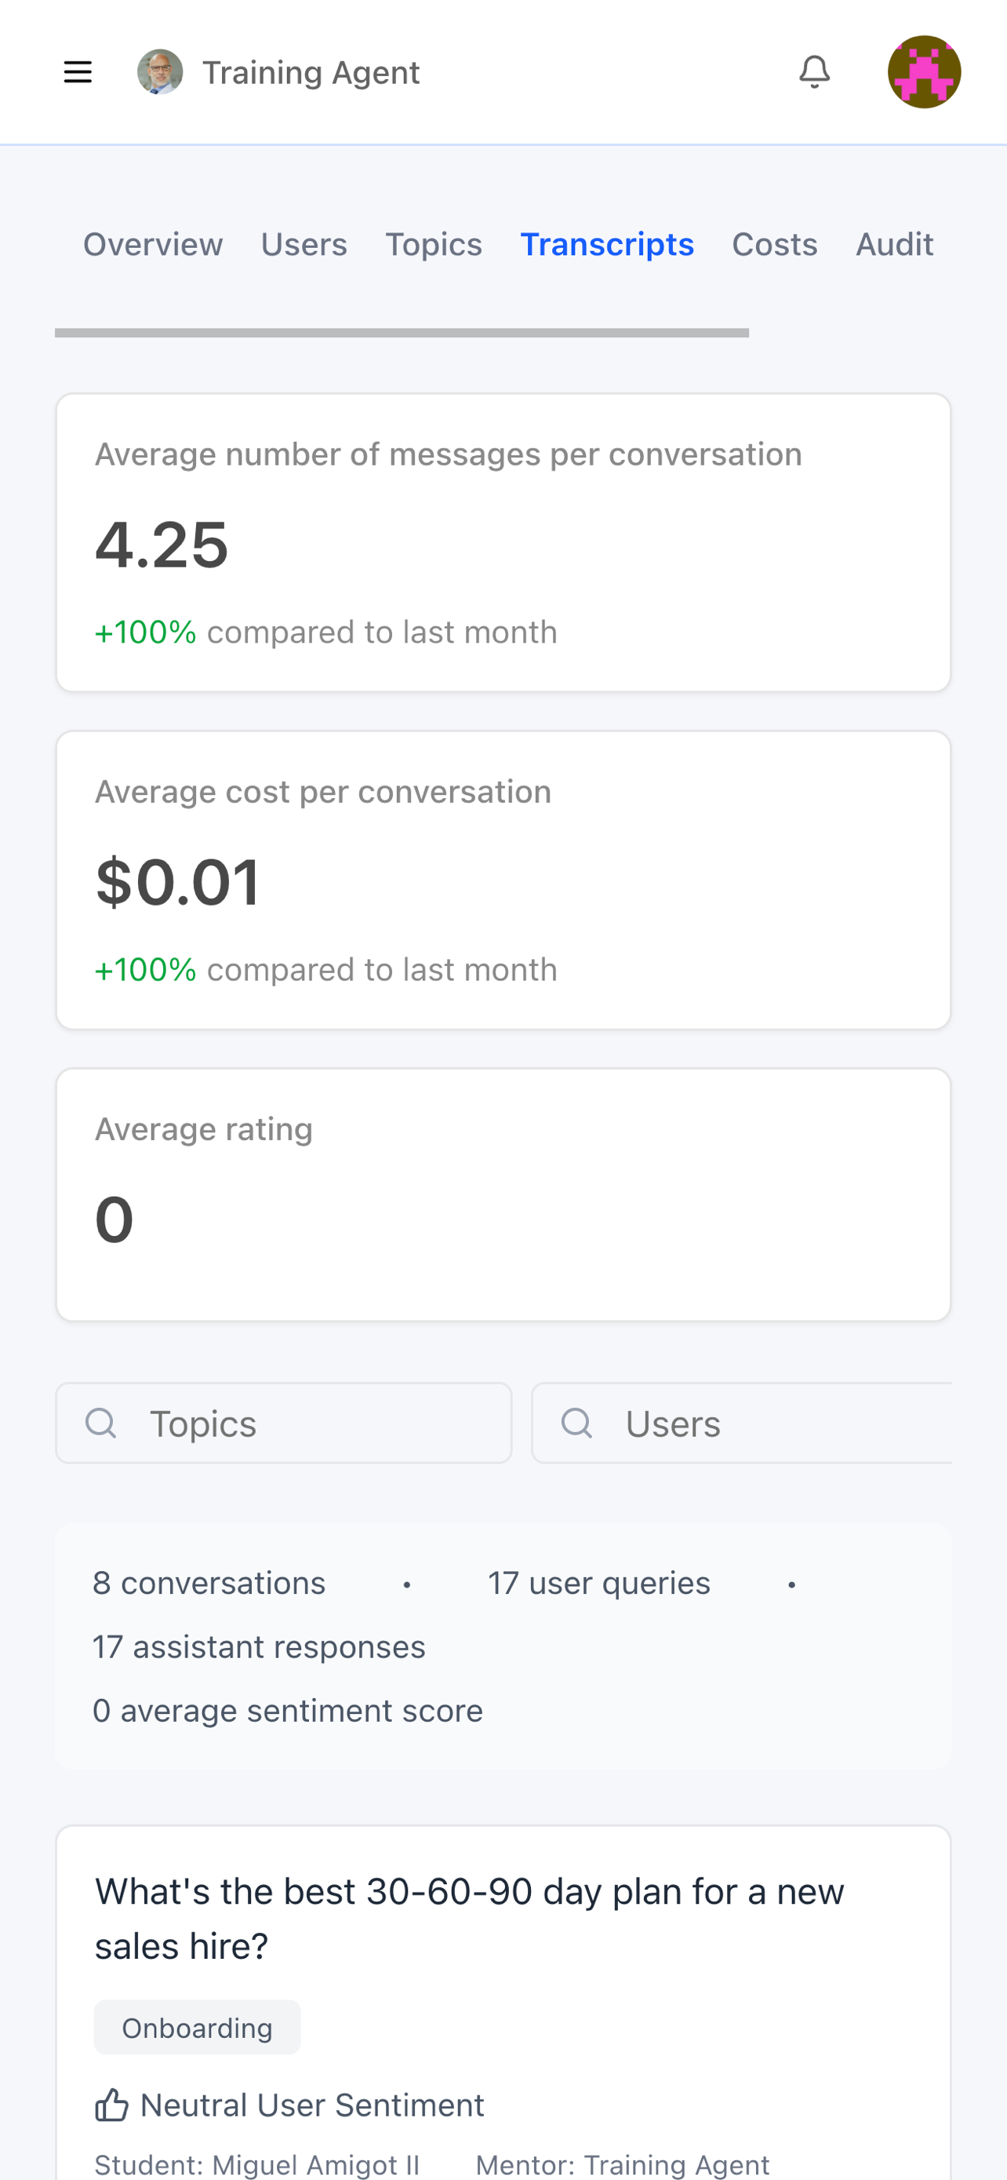The width and height of the screenshot is (1007, 2180).
Task: Click the horizontal tab scrollbar
Action: [x=402, y=334]
